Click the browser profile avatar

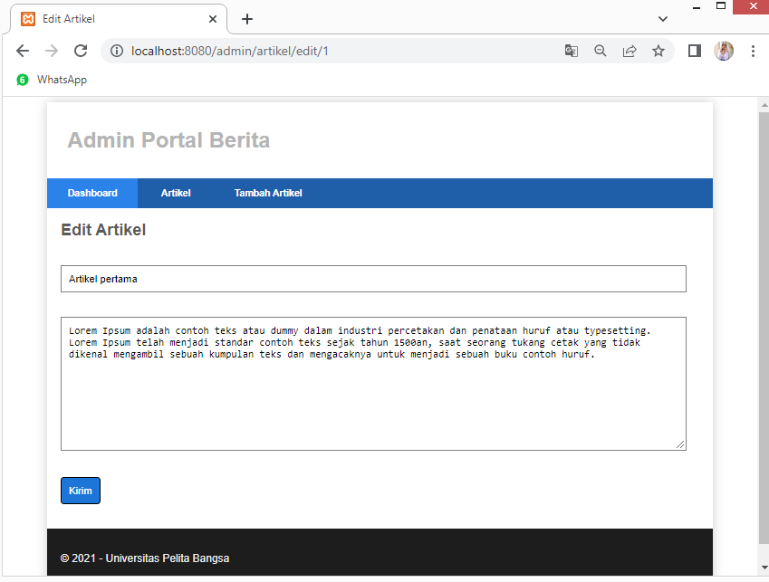tap(724, 51)
